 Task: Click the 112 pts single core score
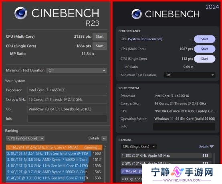(x=187, y=59)
